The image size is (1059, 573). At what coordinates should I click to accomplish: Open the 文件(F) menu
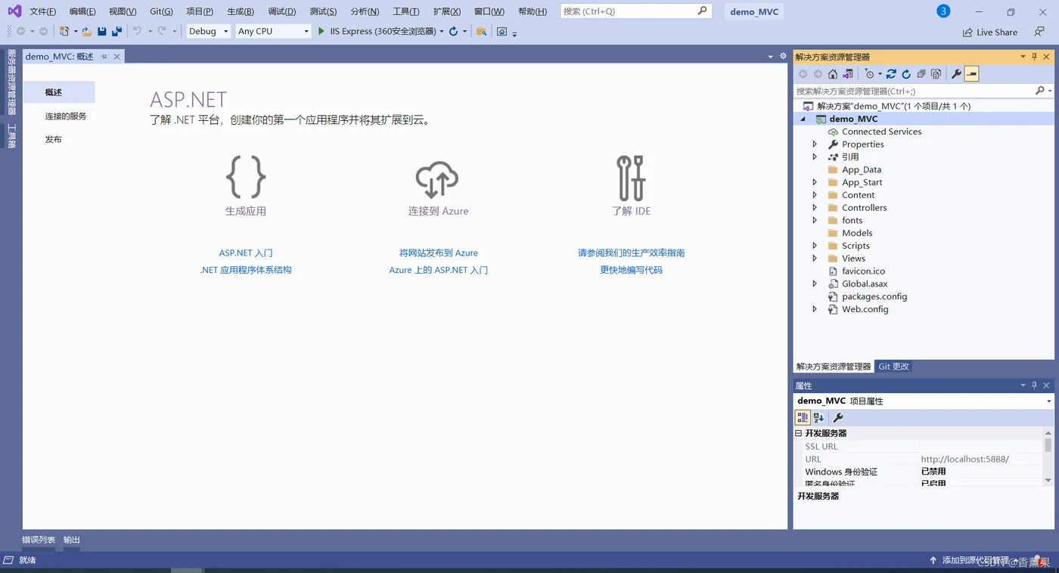pos(42,11)
